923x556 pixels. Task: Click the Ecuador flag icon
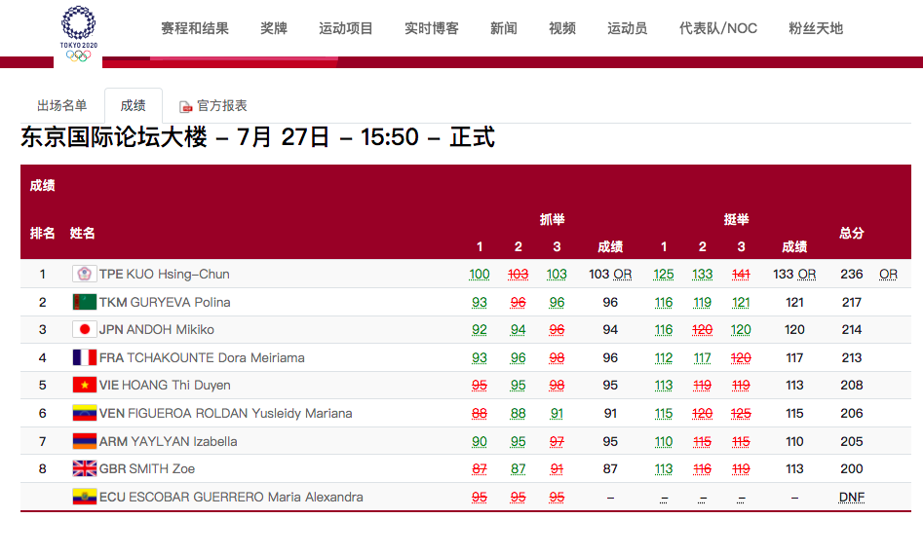[x=85, y=497]
